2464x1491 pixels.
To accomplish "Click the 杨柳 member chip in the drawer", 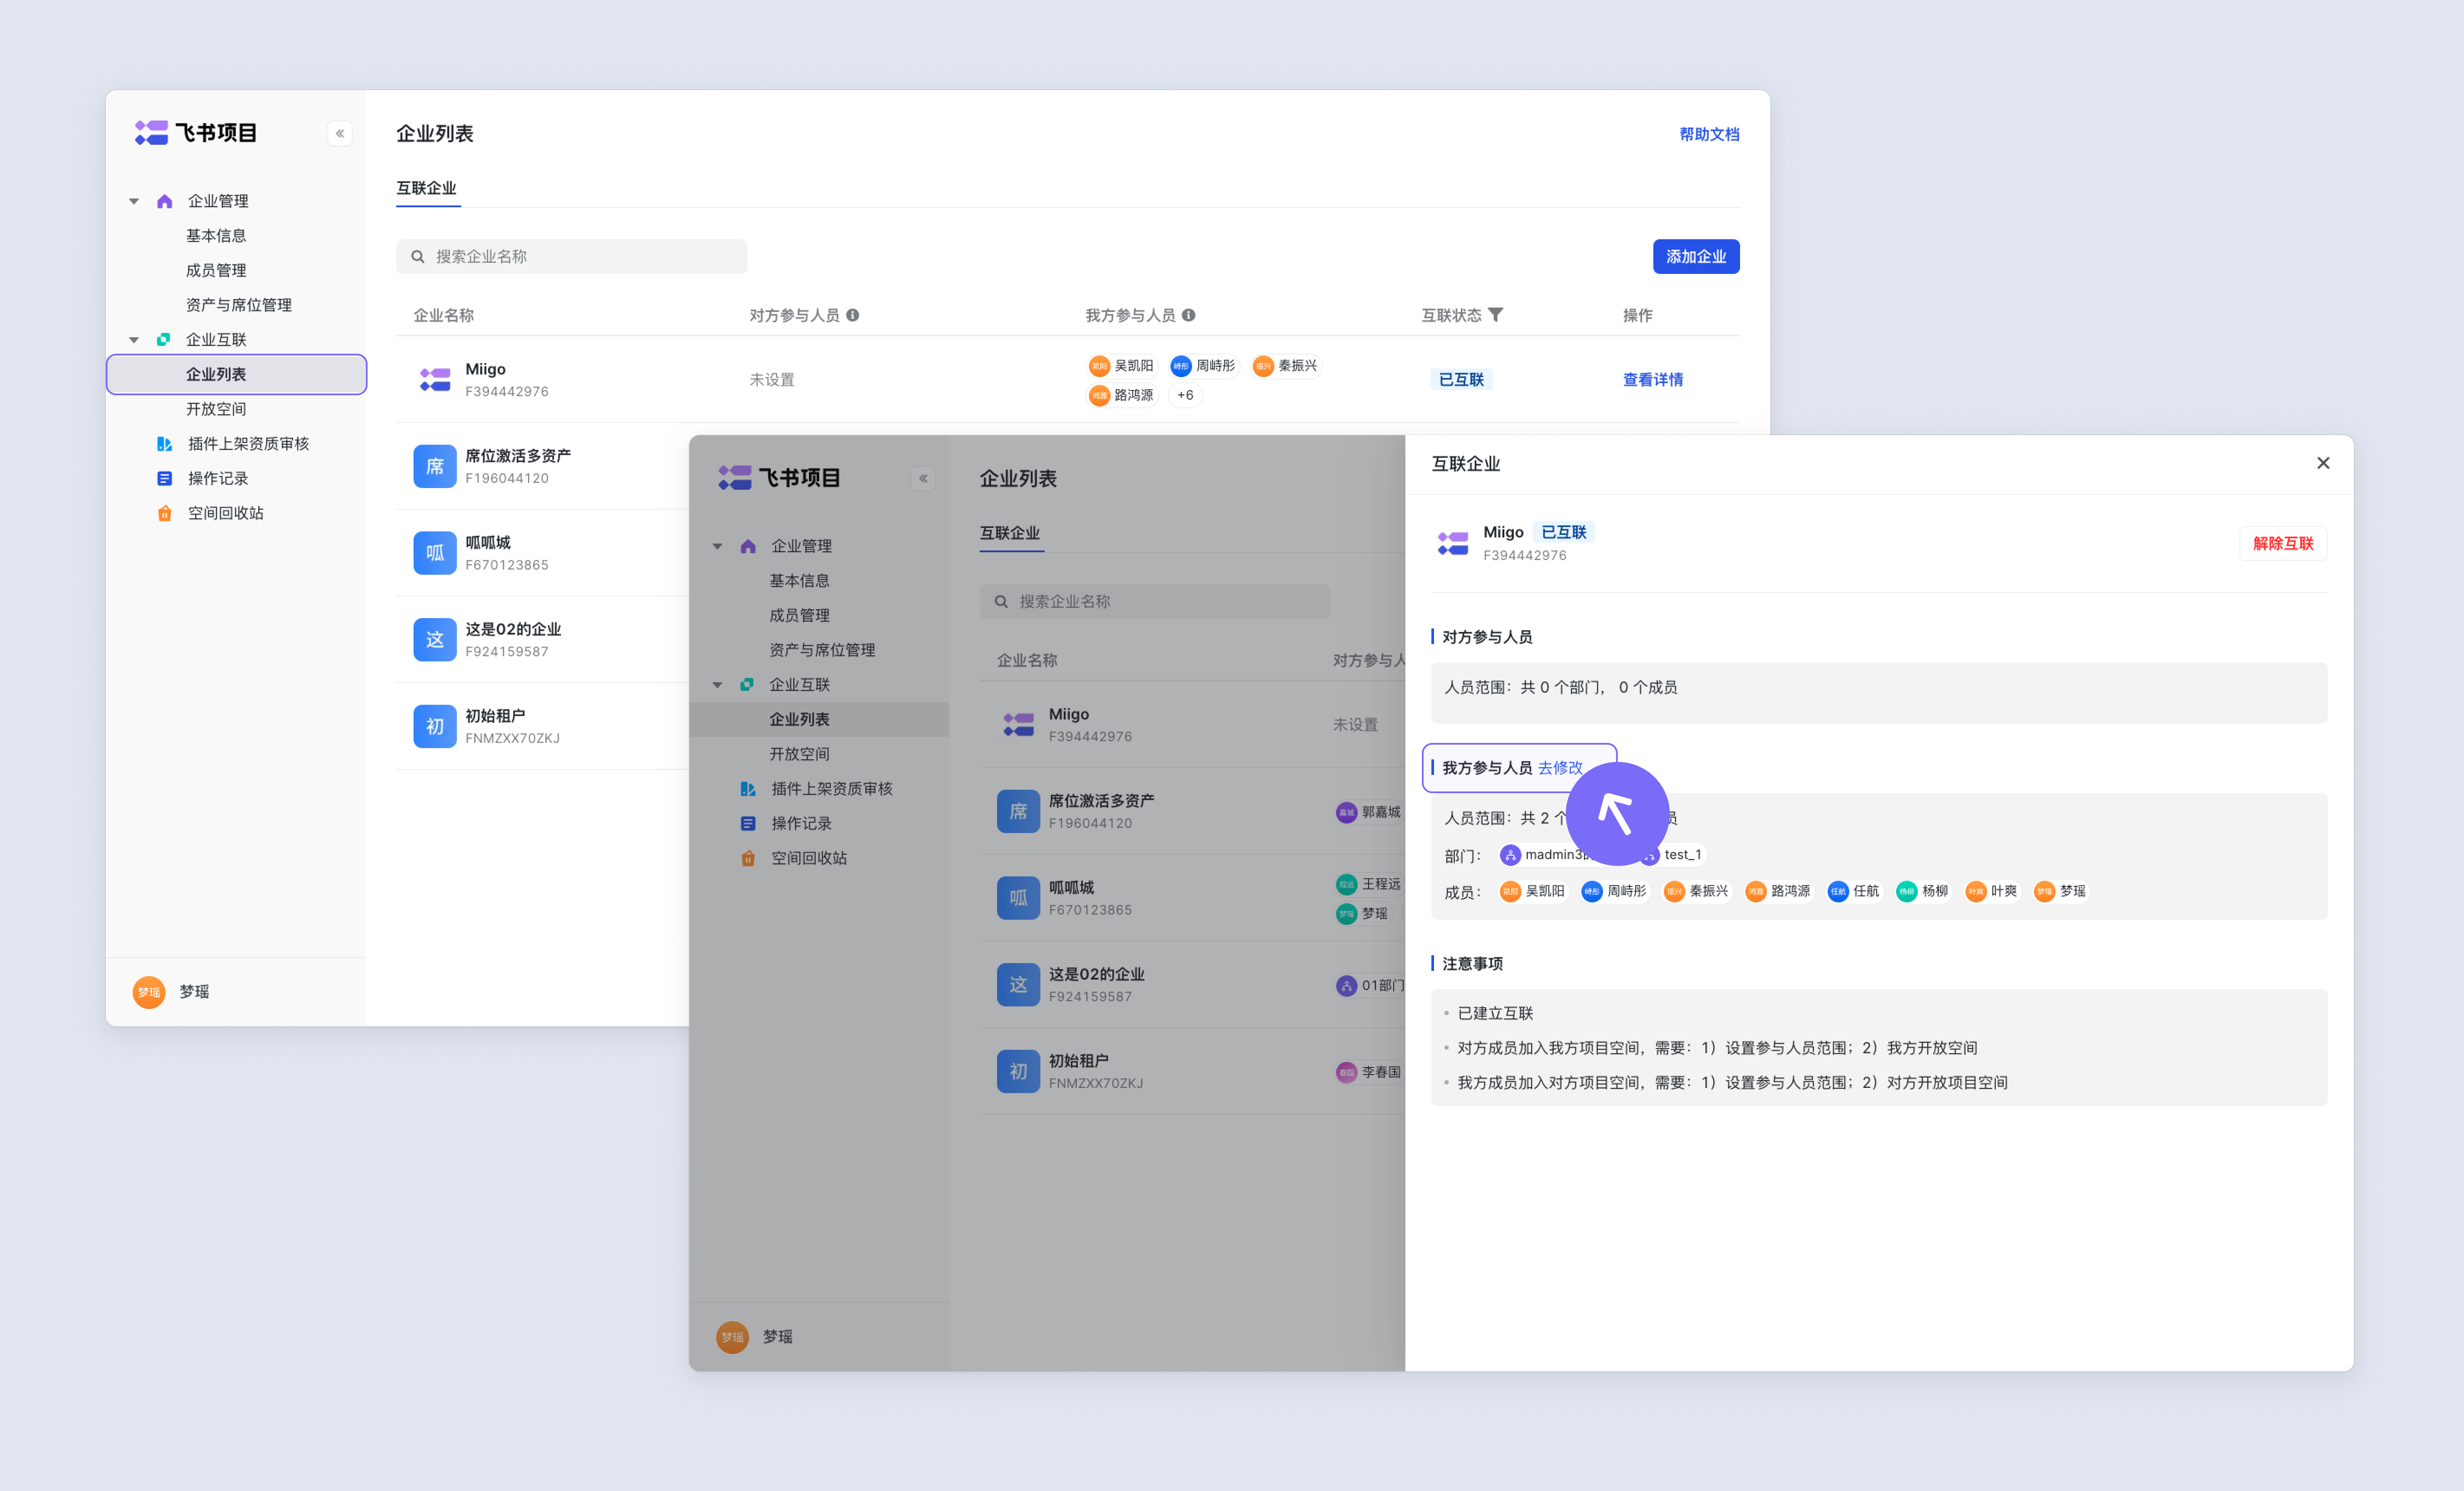I will (x=1922, y=891).
